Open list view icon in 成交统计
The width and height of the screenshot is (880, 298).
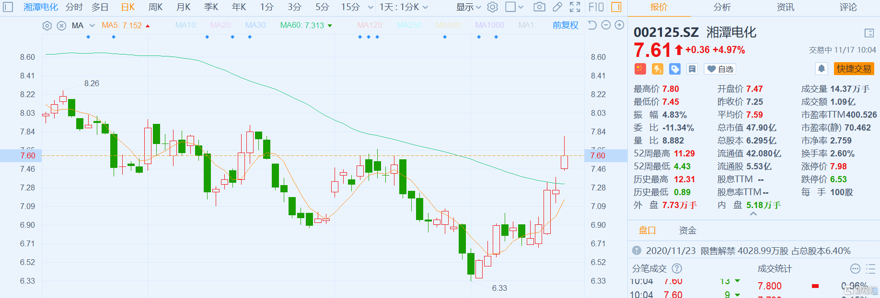pyautogui.click(x=870, y=268)
